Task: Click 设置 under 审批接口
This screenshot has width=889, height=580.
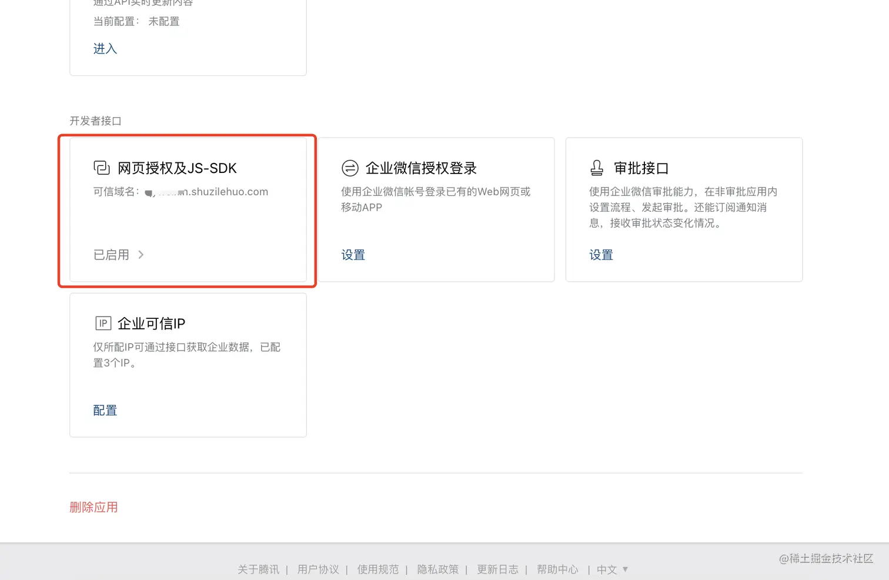Action: tap(601, 255)
